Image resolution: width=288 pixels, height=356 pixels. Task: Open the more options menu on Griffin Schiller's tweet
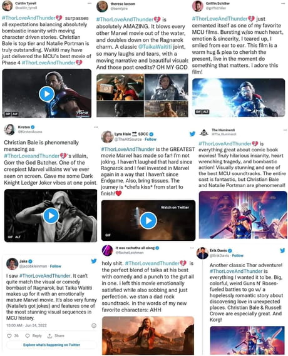283,3
